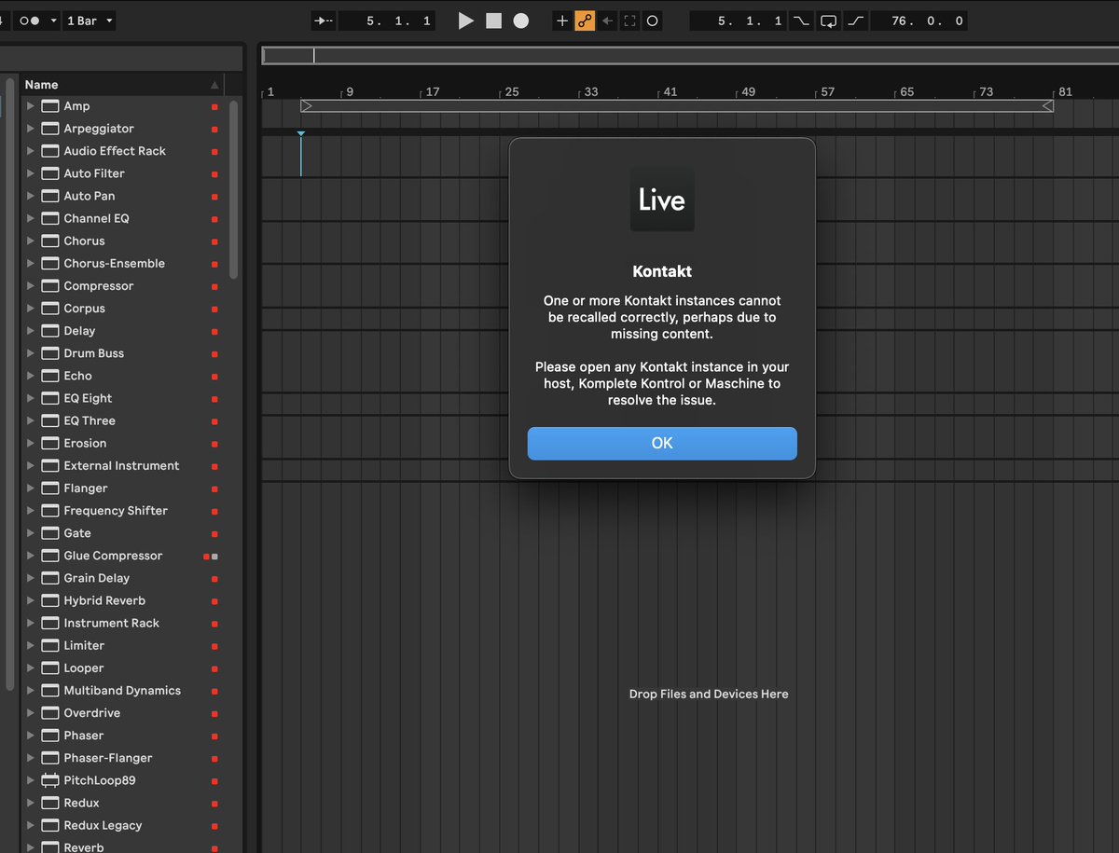1119x853 pixels.
Task: Enable MIDI Arrangement Overdub plus button
Action: tap(561, 21)
